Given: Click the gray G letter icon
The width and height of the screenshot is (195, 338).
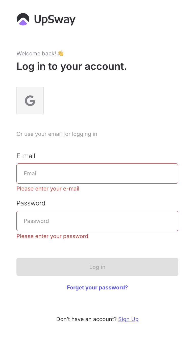Looking at the screenshot, I should pyautogui.click(x=30, y=101).
